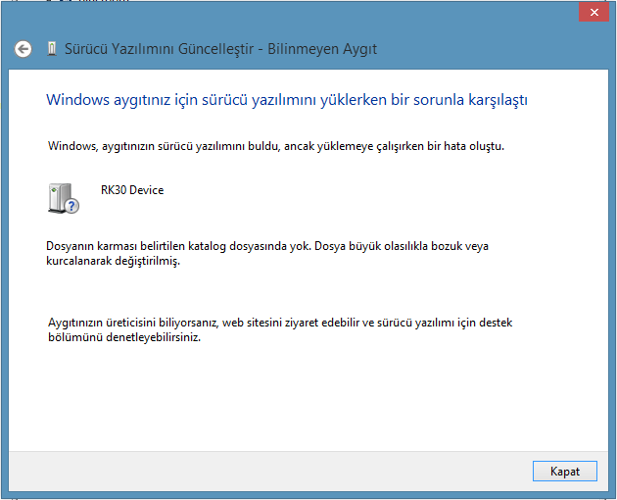Image resolution: width=617 pixels, height=500 pixels.
Task: Click the 'kurcalanarak değiştirilmiş' text line
Action: (x=113, y=262)
